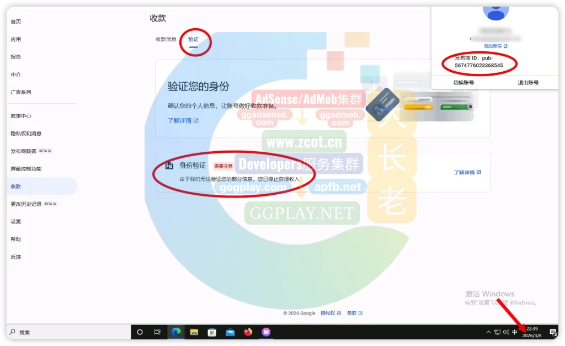Click 了解详情 link under 验证您的身份
This screenshot has height=346, width=565.
pyautogui.click(x=183, y=120)
